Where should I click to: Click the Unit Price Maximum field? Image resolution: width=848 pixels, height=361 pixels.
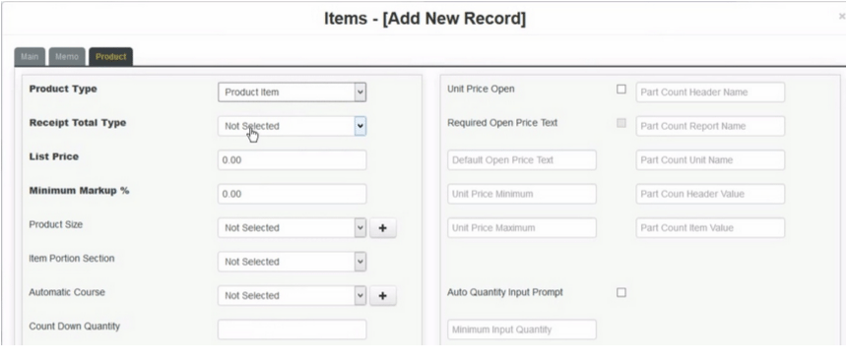[x=522, y=227]
